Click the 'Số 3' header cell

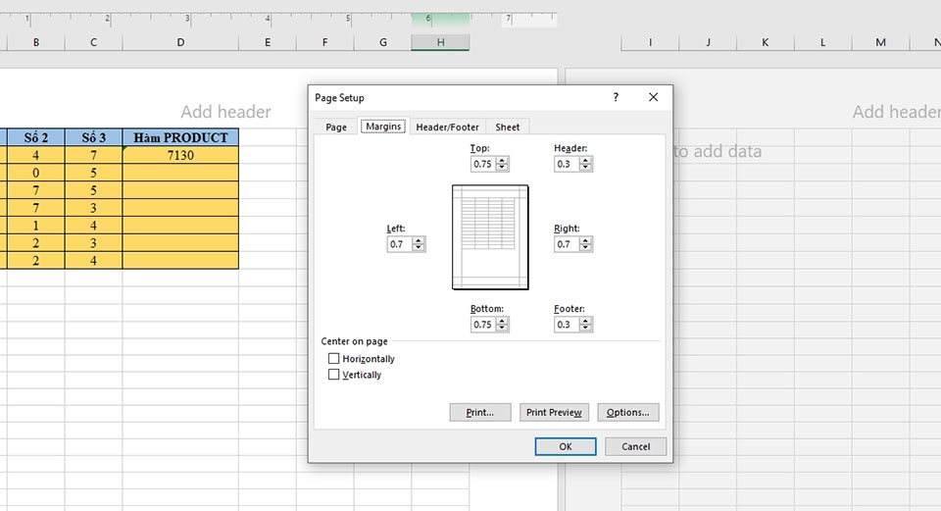(x=94, y=137)
